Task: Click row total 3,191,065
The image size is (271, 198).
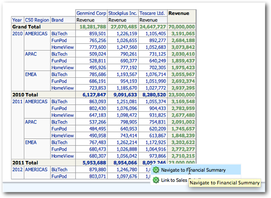Action: point(183,33)
